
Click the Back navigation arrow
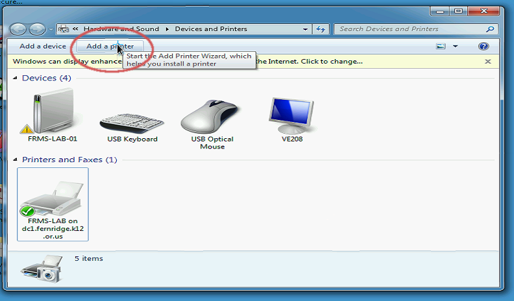tap(18, 29)
